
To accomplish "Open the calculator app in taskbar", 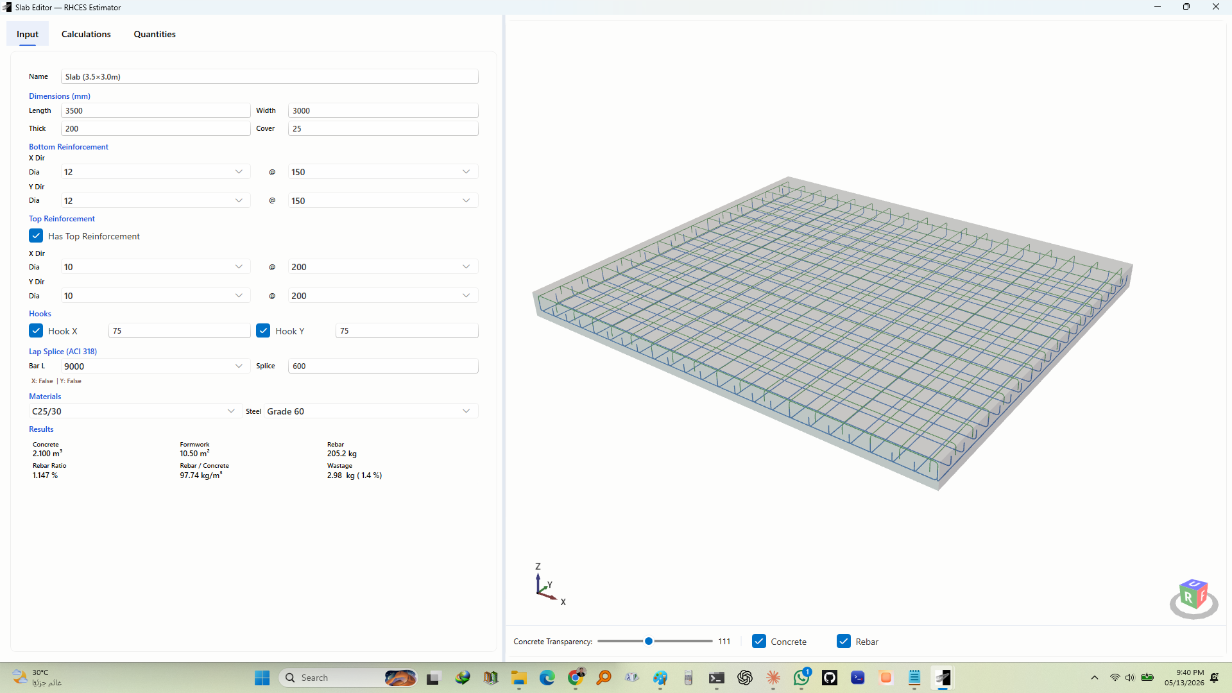I will pyautogui.click(x=689, y=678).
